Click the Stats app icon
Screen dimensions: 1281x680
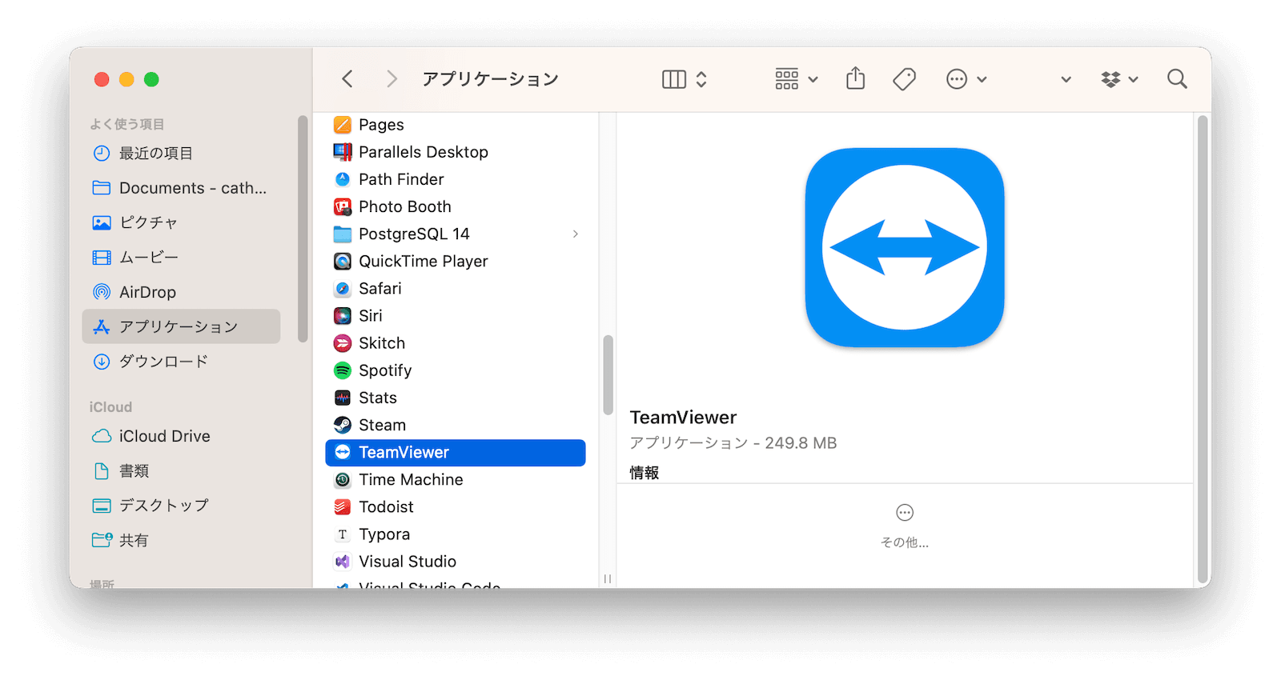[x=343, y=398]
